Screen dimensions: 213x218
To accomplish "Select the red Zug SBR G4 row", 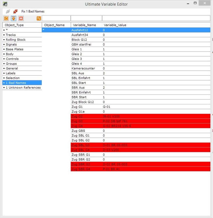I will pos(140,169).
